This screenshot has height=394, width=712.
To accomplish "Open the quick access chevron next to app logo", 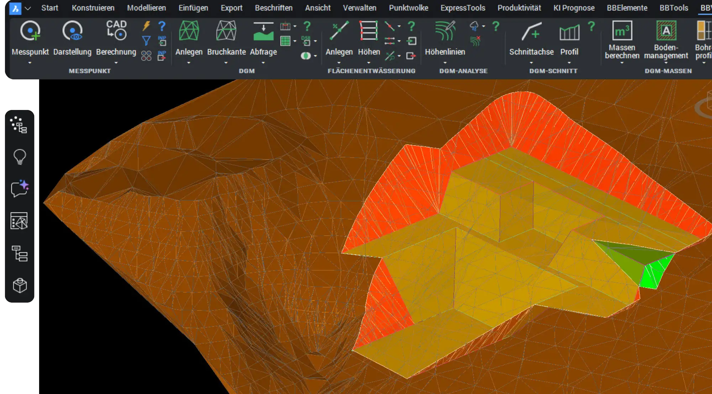I will [28, 8].
